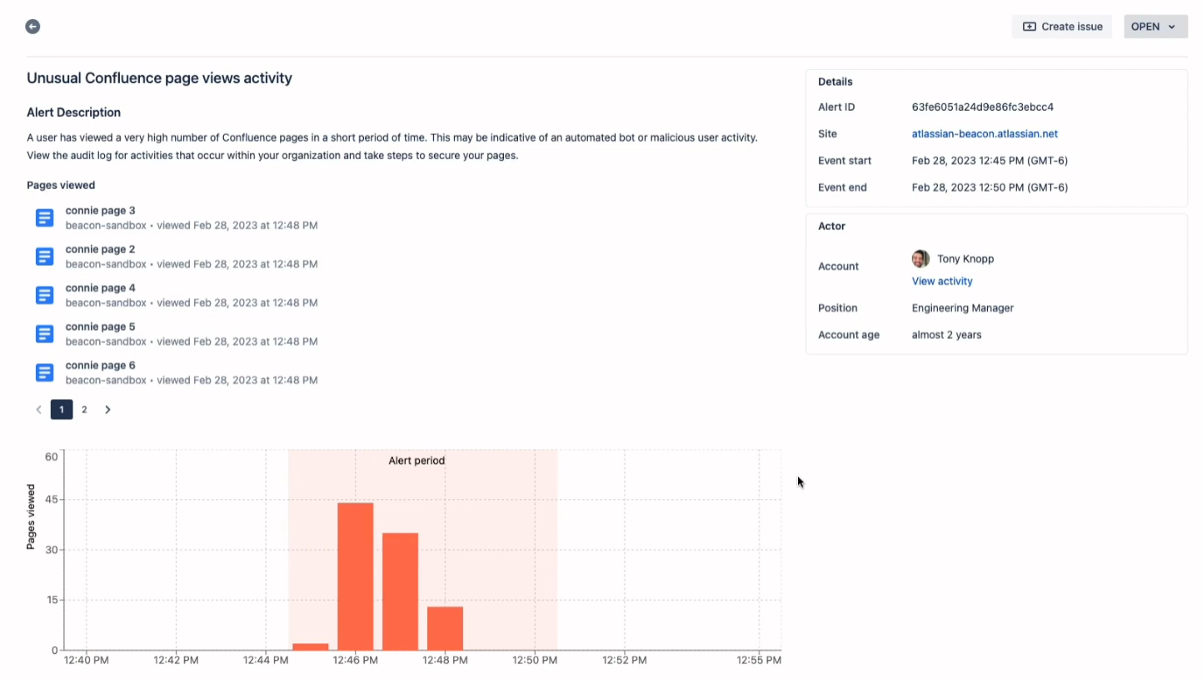Image resolution: width=1202 pixels, height=679 pixels.
Task: Click document icon beside connie page 3
Action: coord(45,218)
